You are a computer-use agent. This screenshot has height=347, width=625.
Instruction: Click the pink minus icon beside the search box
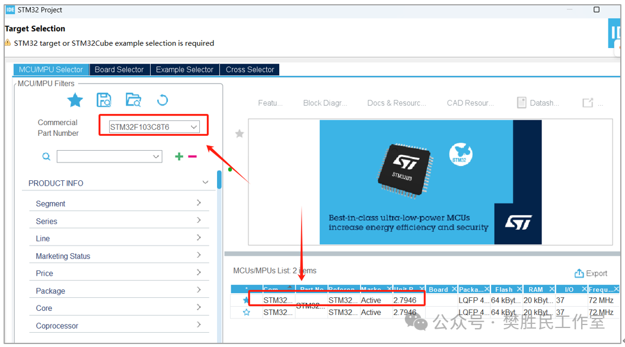tap(193, 157)
